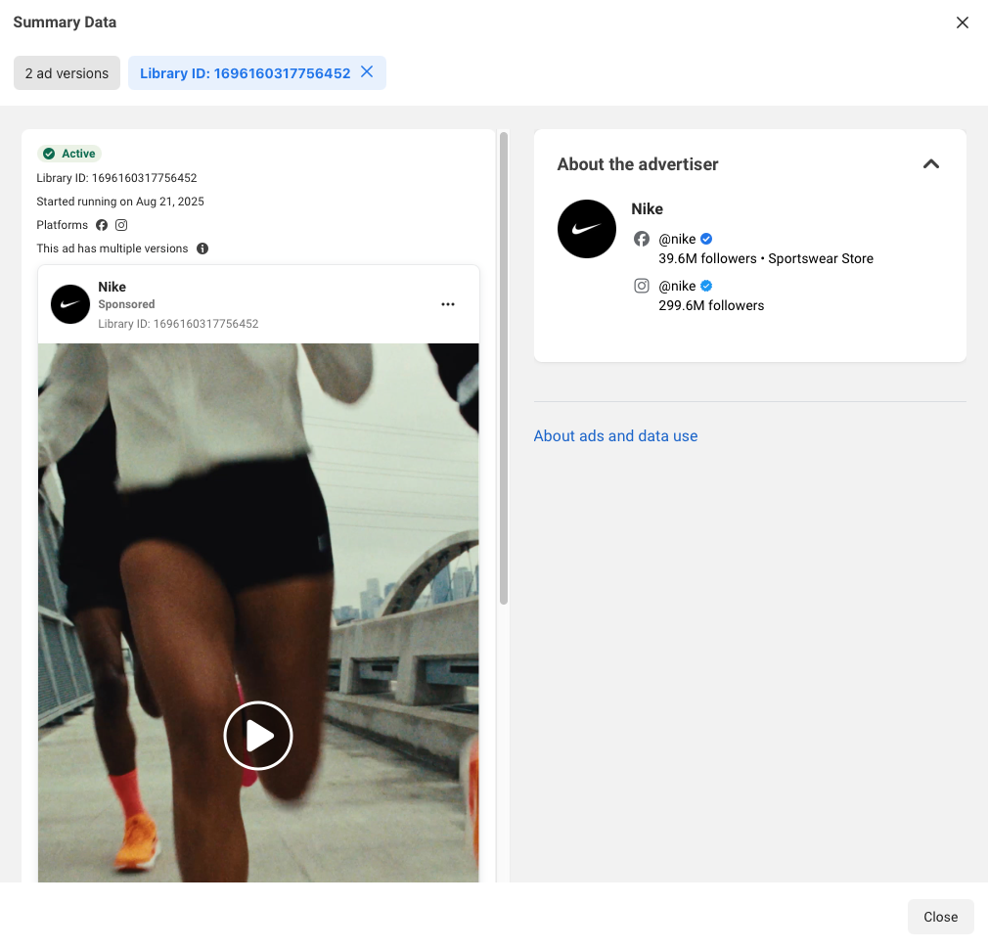The height and width of the screenshot is (949, 988).
Task: Click Instagram icon beside @nike
Action: click(x=642, y=286)
